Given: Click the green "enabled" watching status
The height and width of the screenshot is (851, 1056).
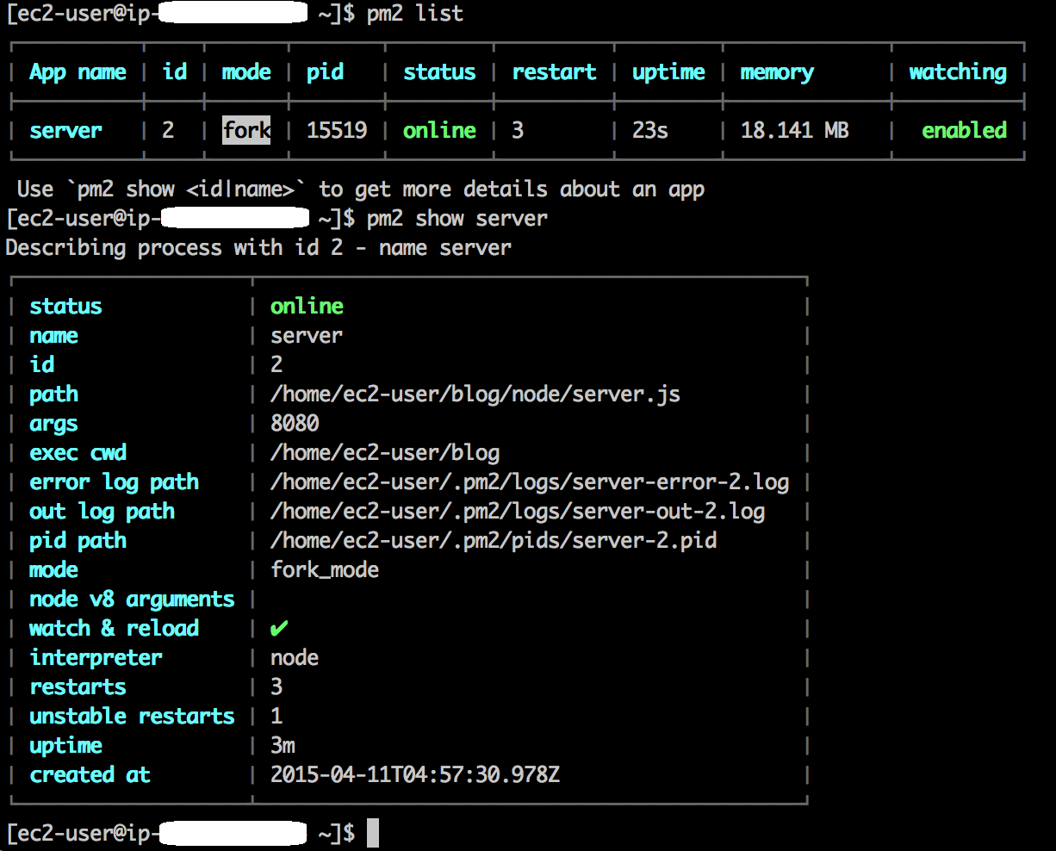Looking at the screenshot, I should (x=964, y=130).
